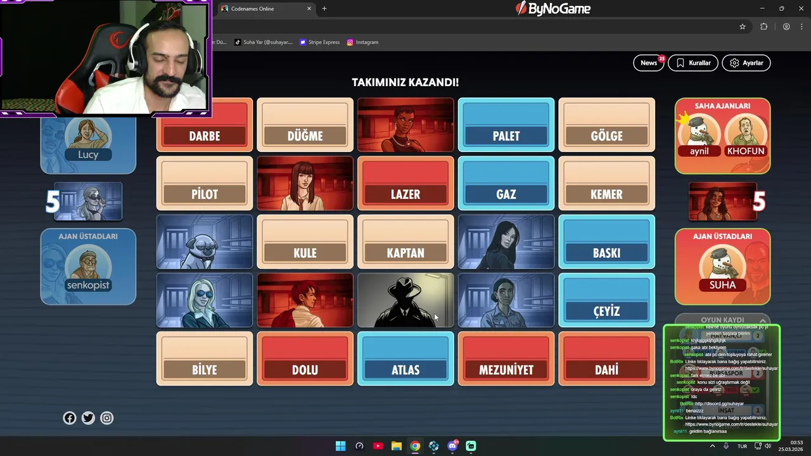Click the GÖLGE word card
The height and width of the screenshot is (456, 811).
606,125
